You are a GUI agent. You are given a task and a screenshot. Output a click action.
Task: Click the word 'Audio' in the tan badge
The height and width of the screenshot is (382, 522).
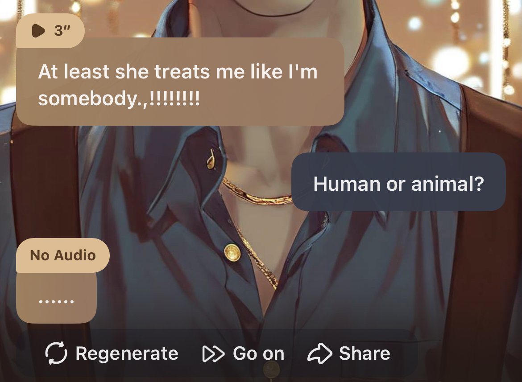(x=75, y=255)
